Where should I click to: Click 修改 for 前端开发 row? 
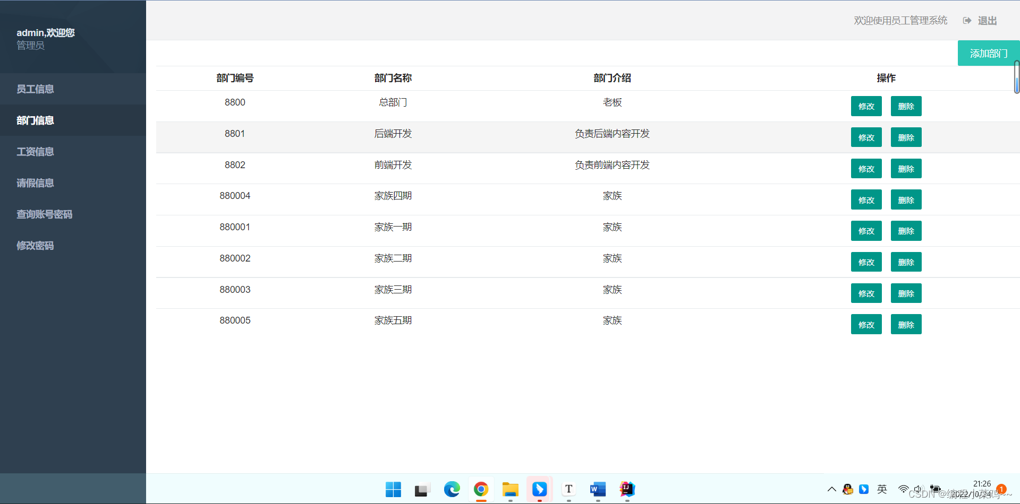(x=866, y=169)
